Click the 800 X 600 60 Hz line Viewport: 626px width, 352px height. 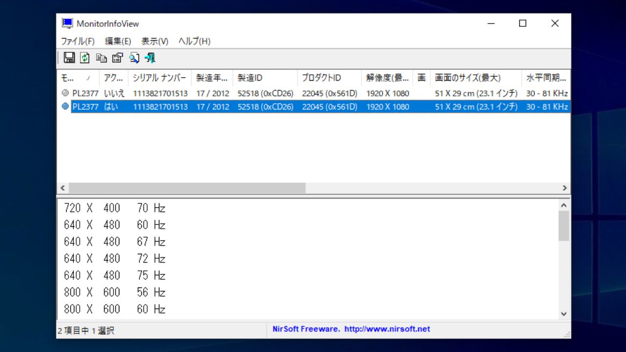(115, 309)
